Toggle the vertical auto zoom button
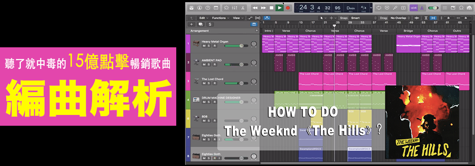Screen dimensions: 475x166 coord(426,18)
